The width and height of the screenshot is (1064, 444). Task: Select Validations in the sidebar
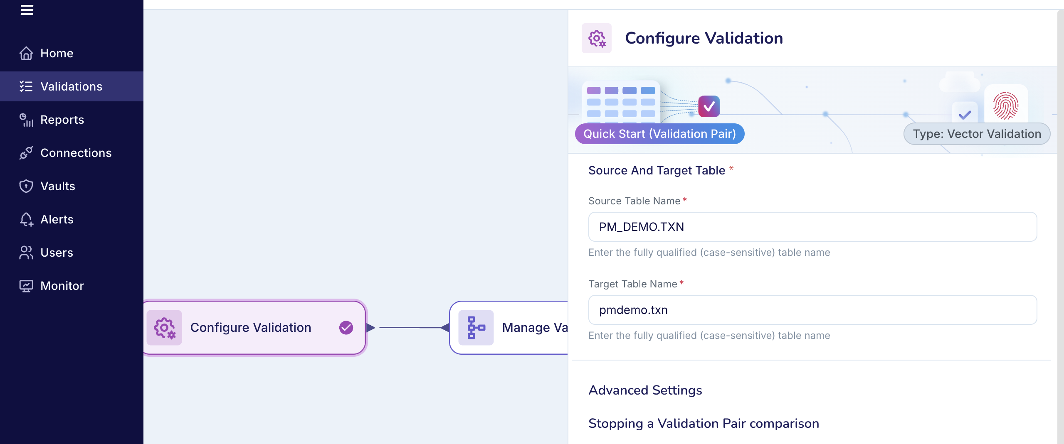coord(71,86)
